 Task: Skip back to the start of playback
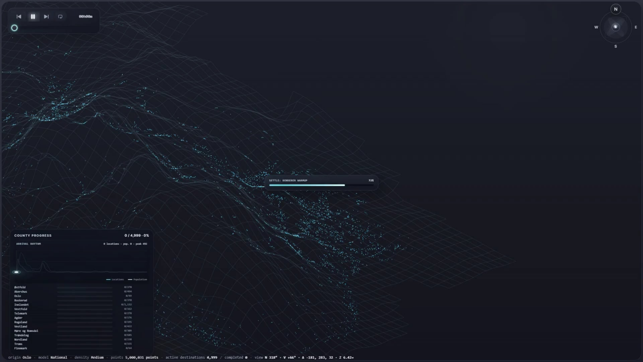pyautogui.click(x=19, y=17)
